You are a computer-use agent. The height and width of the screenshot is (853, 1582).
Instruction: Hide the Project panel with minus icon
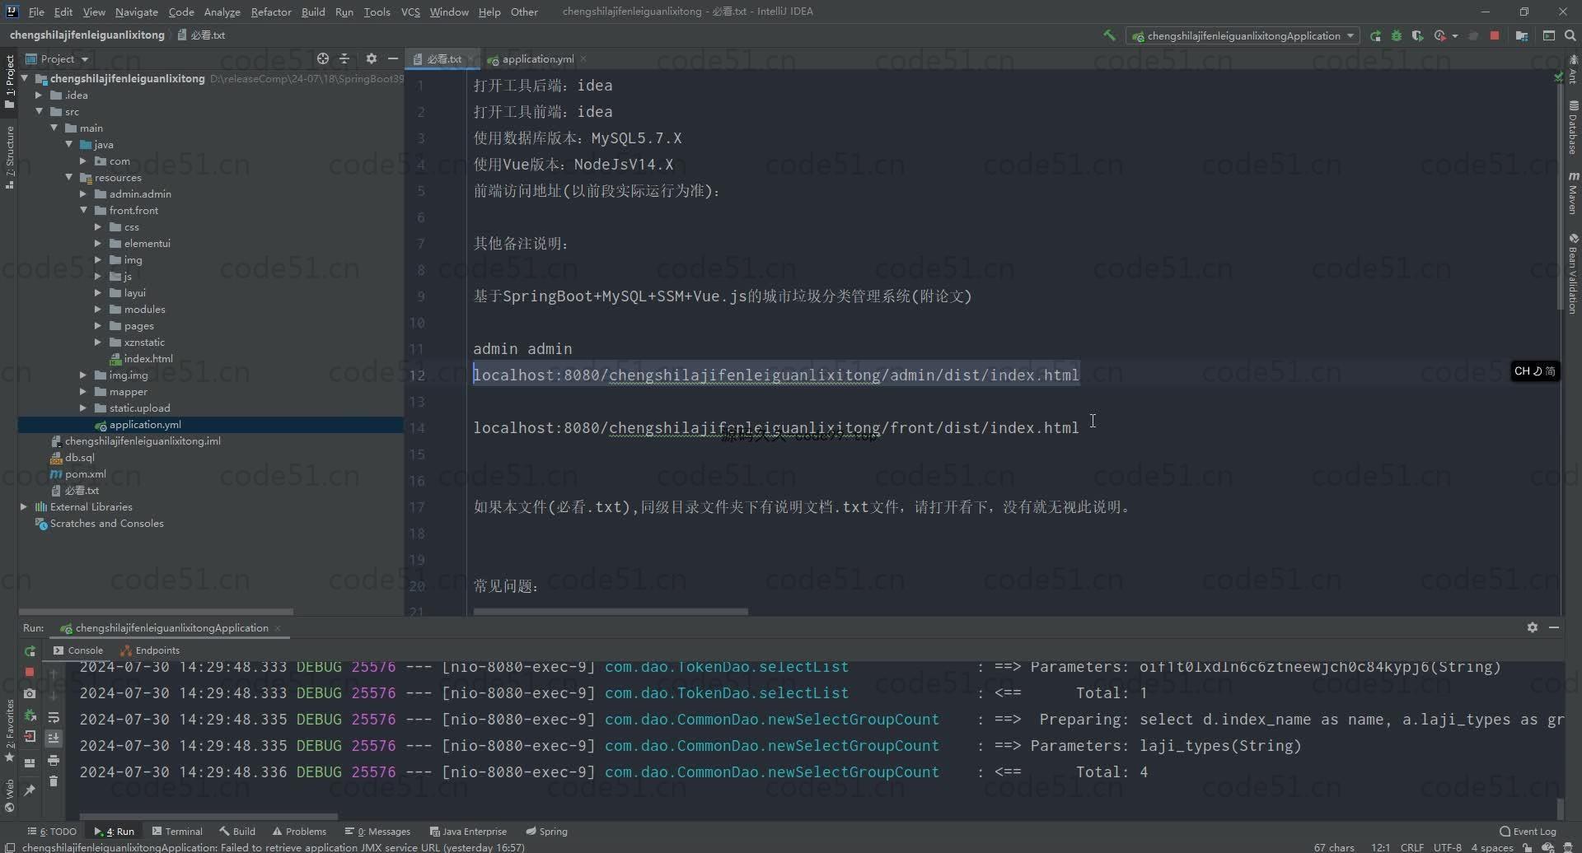[393, 58]
